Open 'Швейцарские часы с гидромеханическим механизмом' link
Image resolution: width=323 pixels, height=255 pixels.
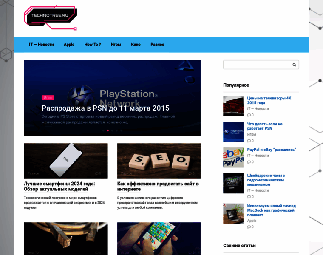click(266, 180)
